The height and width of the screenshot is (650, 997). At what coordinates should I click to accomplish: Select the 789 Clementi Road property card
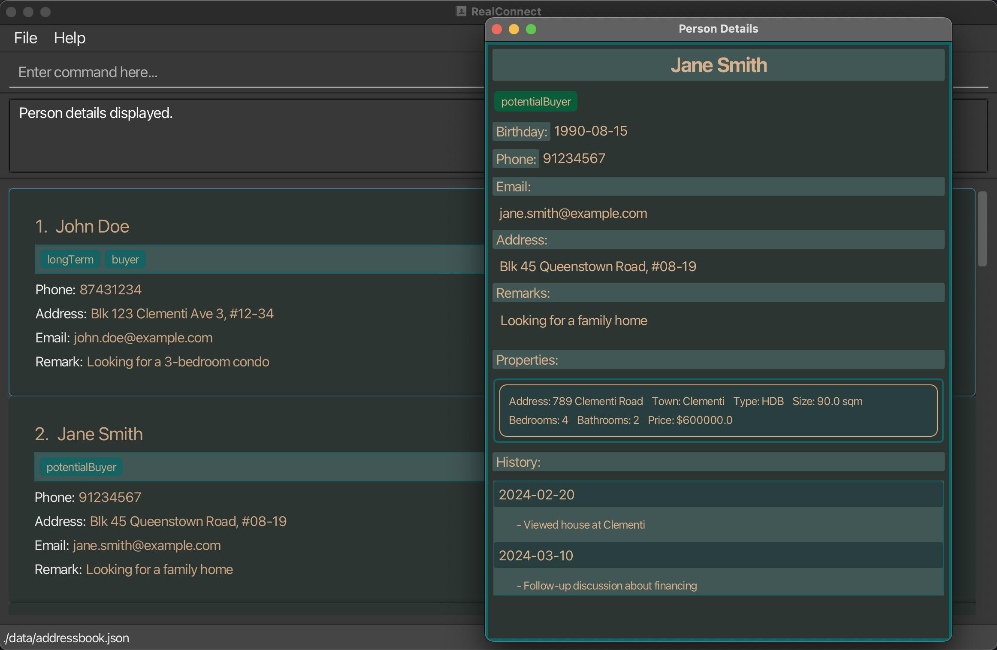(719, 411)
